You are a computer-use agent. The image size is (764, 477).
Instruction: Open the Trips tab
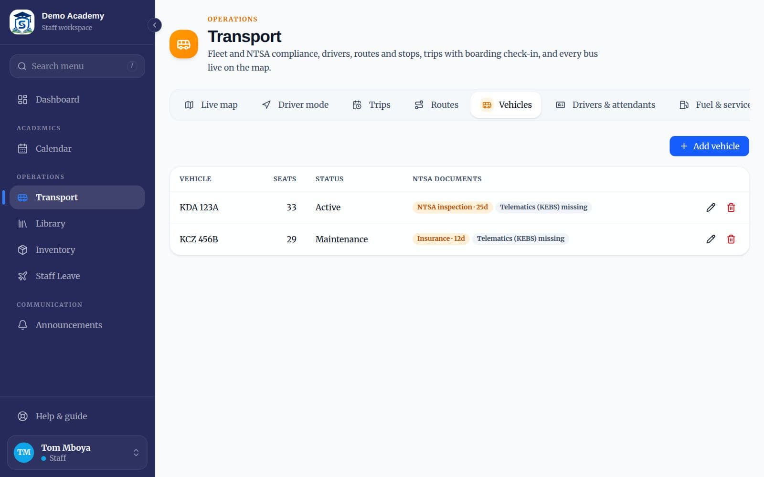pos(371,105)
